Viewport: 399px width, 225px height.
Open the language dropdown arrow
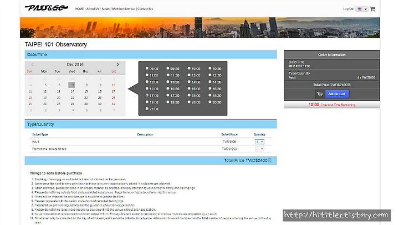(365, 9)
